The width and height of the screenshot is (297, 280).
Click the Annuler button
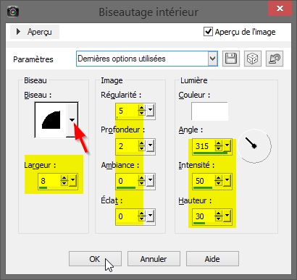tap(154, 259)
